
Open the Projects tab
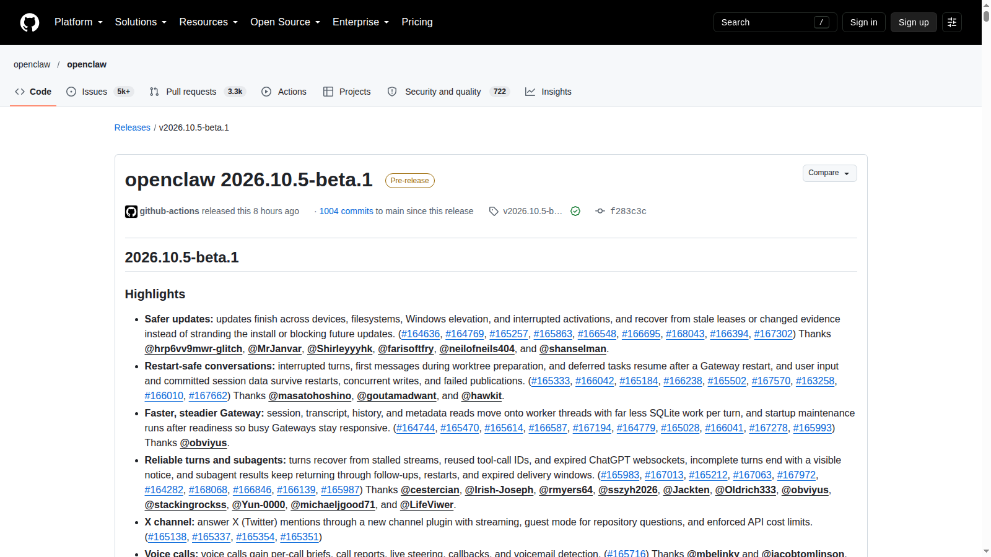point(347,92)
